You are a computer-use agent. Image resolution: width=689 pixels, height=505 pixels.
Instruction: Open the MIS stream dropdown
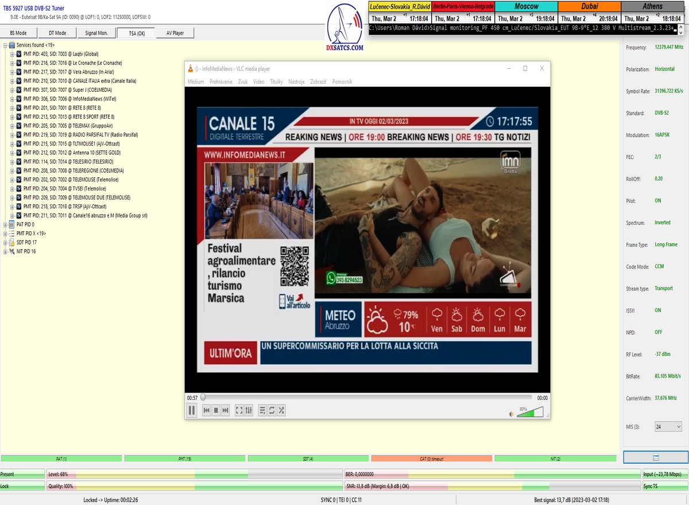pos(669,426)
